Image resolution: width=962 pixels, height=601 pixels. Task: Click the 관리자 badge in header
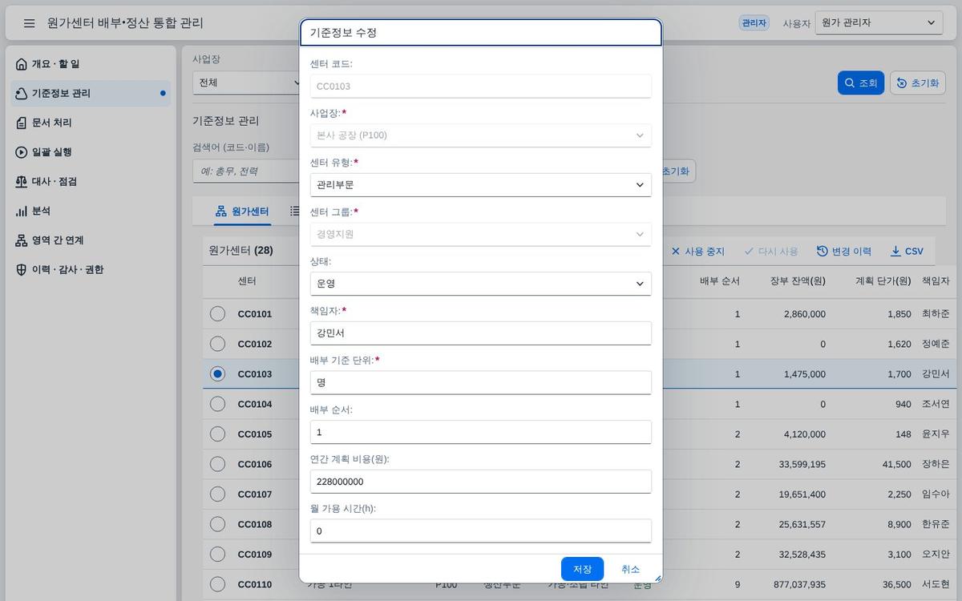click(754, 23)
